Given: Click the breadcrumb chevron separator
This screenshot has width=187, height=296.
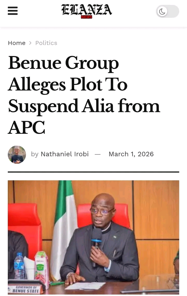Looking at the screenshot, I should pyautogui.click(x=30, y=43).
